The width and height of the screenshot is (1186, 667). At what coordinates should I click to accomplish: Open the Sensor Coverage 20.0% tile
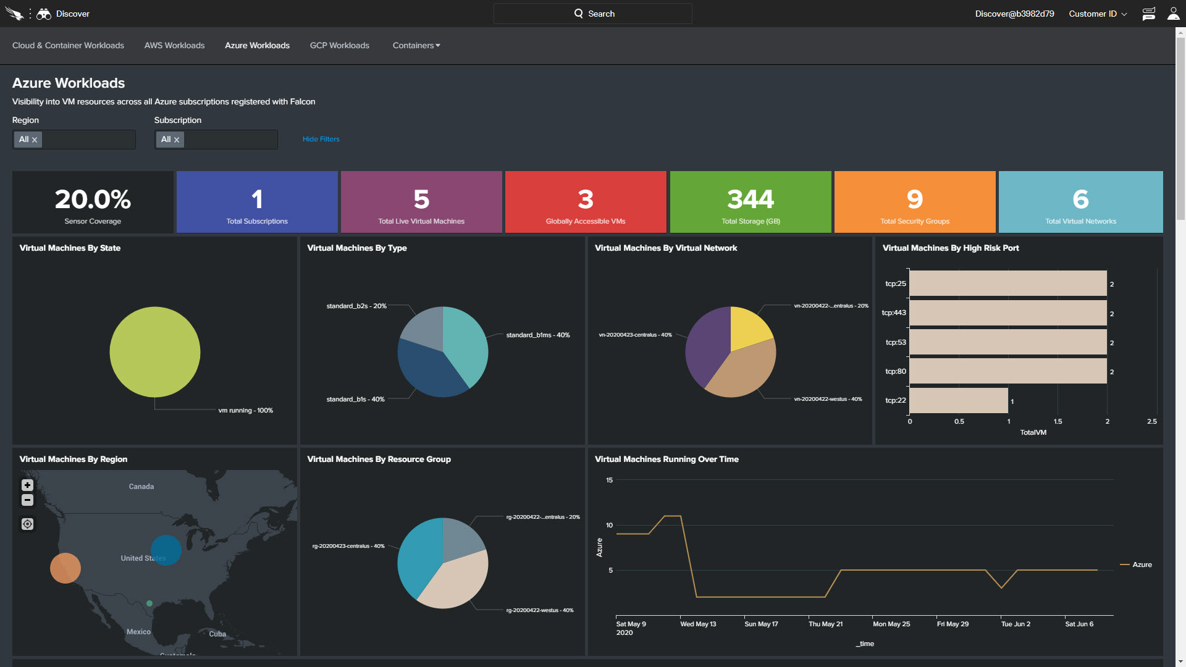coord(93,202)
